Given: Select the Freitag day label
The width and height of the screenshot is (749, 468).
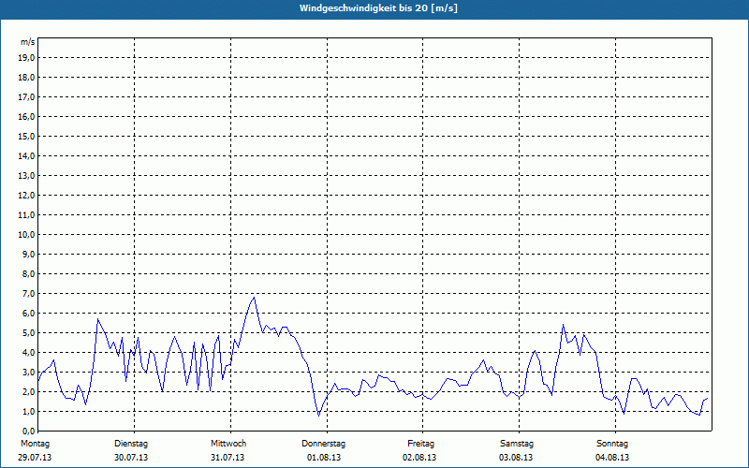Looking at the screenshot, I should coord(420,444).
